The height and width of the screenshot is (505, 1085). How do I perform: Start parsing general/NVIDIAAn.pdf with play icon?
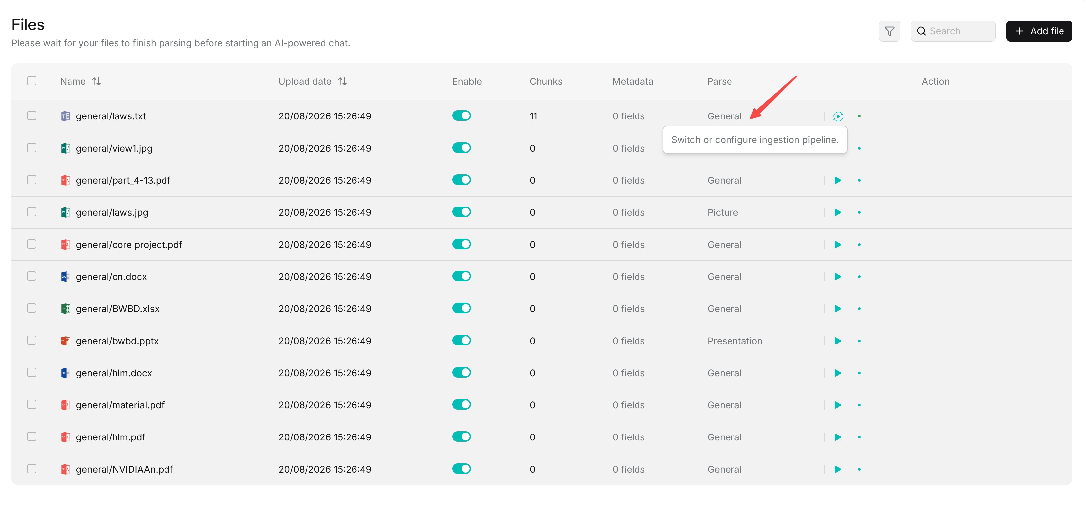point(838,469)
